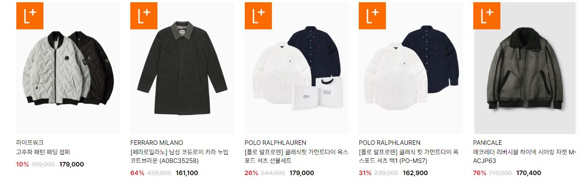The width and height of the screenshot is (585, 185).
Task: Open the Panicale shearling jacket image
Action: (x=525, y=68)
